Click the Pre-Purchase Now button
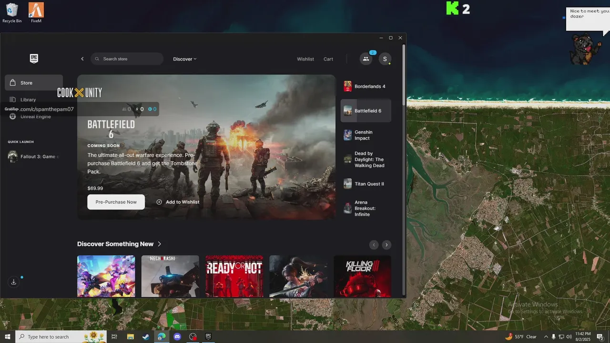 pos(116,202)
